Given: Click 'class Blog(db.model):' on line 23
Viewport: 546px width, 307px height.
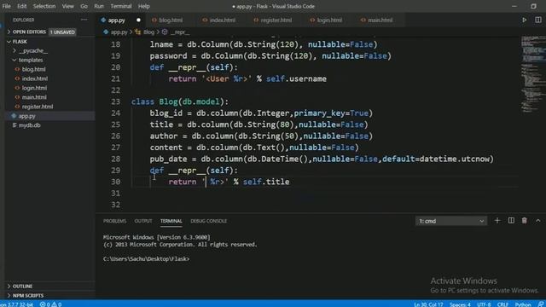Looking at the screenshot, I should pyautogui.click(x=180, y=101).
